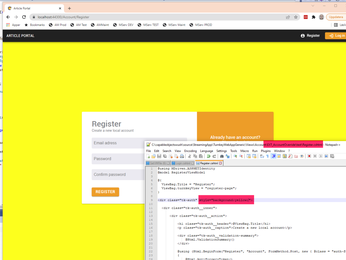The image size is (346, 260).
Task: Click the Playback macro icon
Action: (320, 156)
